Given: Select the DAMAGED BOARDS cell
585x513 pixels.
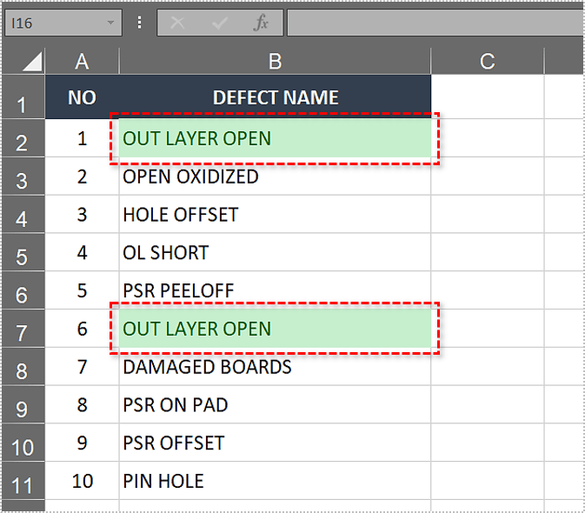Looking at the screenshot, I should tap(275, 367).
